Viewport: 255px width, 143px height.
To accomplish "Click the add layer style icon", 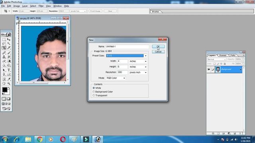I will [213, 133].
